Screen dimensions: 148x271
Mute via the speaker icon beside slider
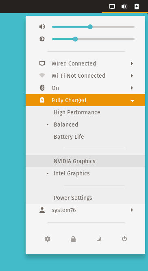(x=42, y=27)
